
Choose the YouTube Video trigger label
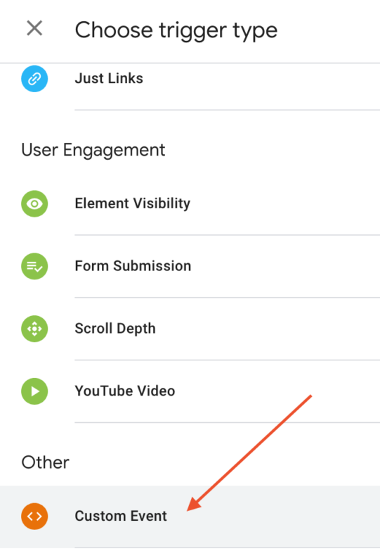click(x=125, y=391)
